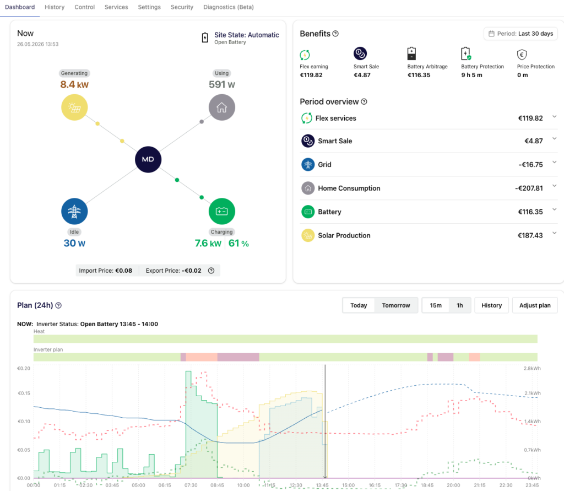The width and height of the screenshot is (564, 491).
Task: Click the 26.05.2026 13:53 timestamp
Action: (38, 44)
